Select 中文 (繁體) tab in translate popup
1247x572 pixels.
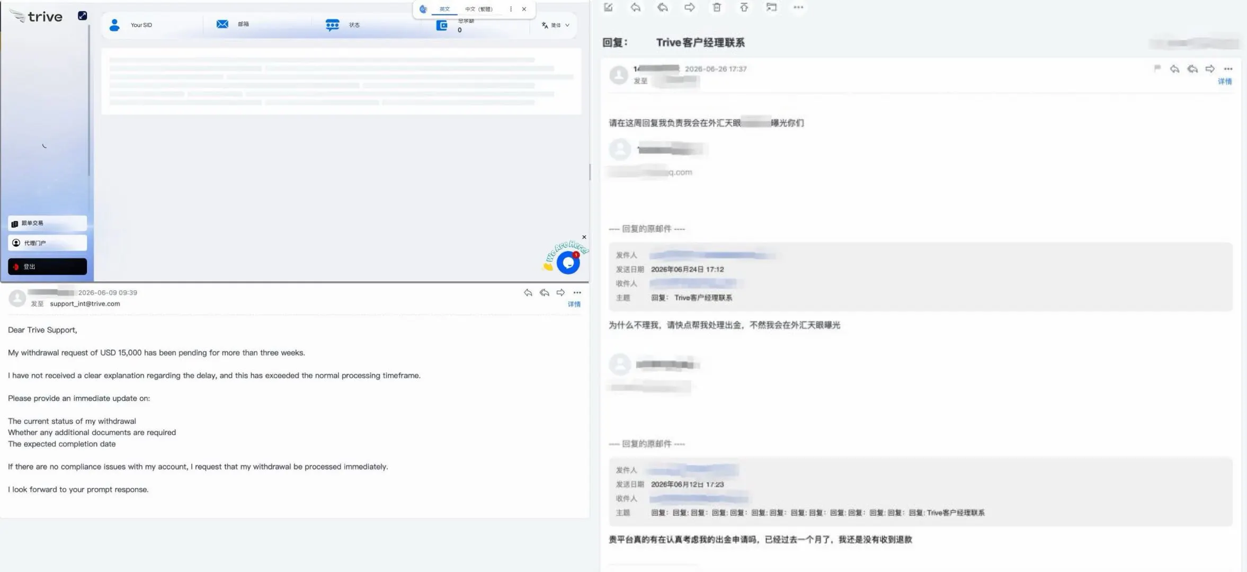click(479, 9)
